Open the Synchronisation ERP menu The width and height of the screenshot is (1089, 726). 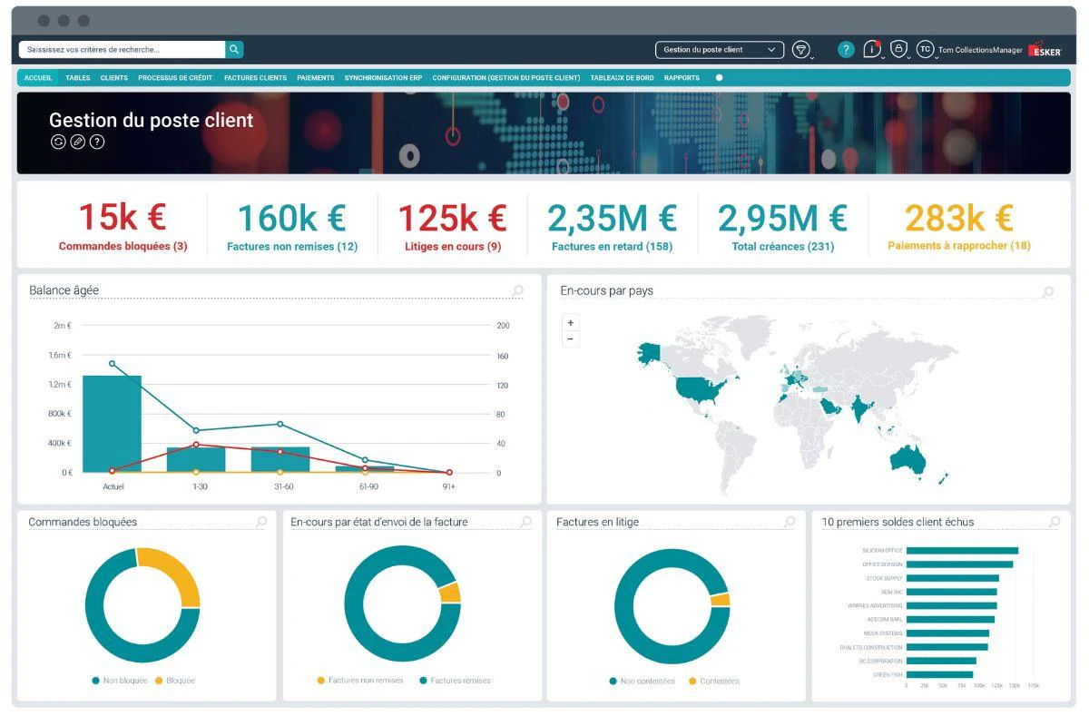coord(383,78)
